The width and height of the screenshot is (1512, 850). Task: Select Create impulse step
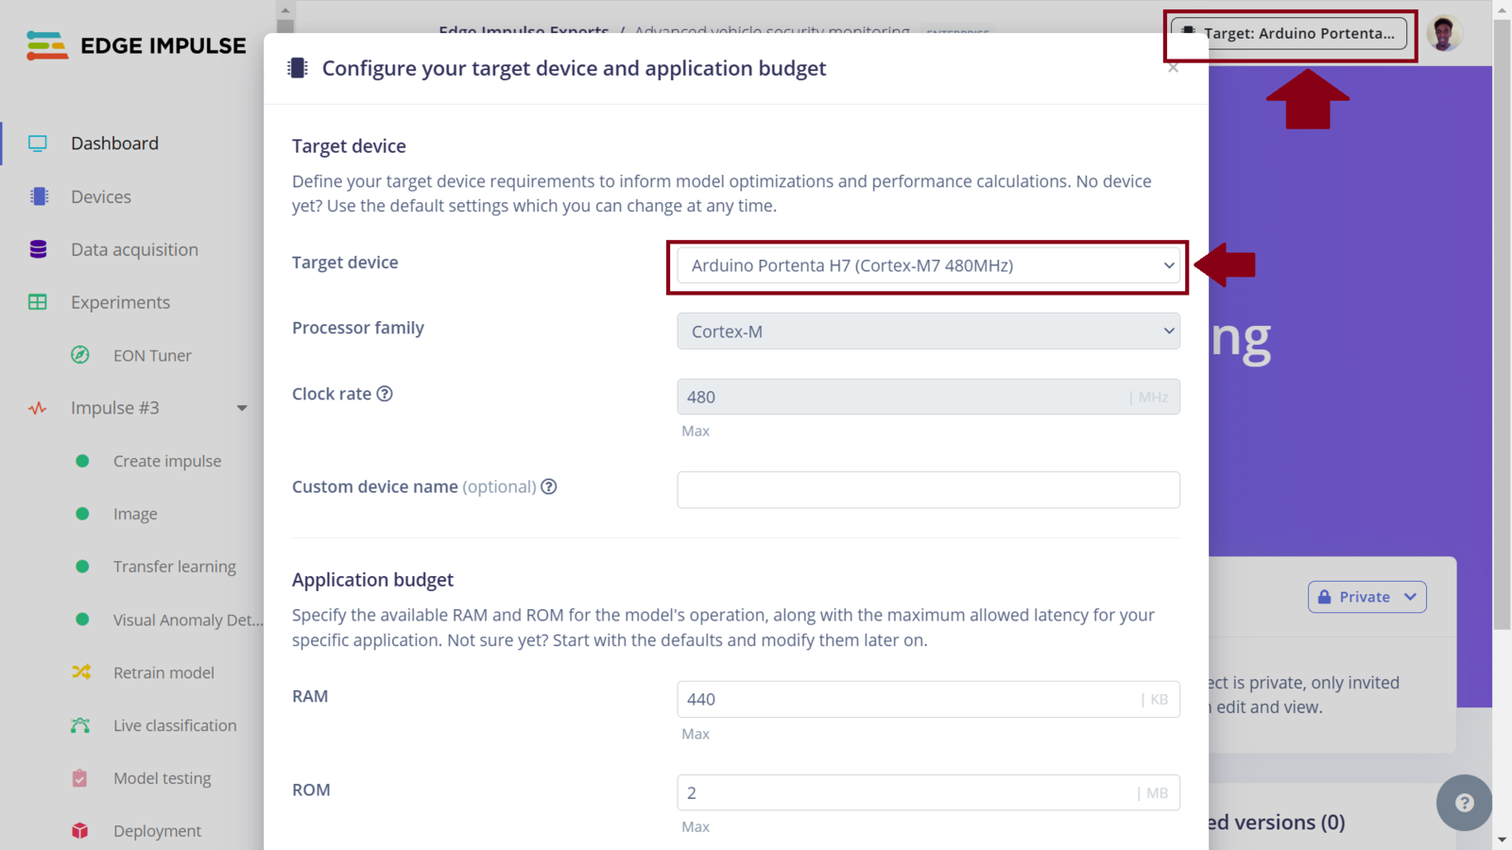click(167, 461)
